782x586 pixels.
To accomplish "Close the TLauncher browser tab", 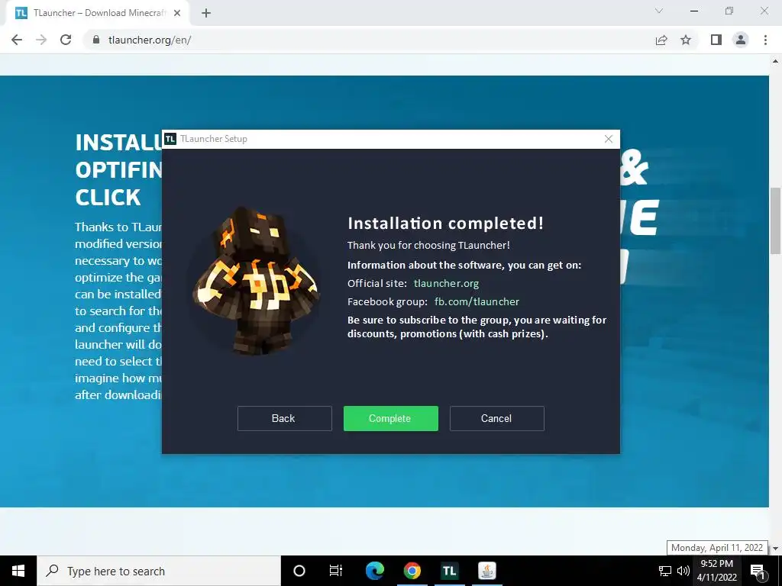I will 177,13.
